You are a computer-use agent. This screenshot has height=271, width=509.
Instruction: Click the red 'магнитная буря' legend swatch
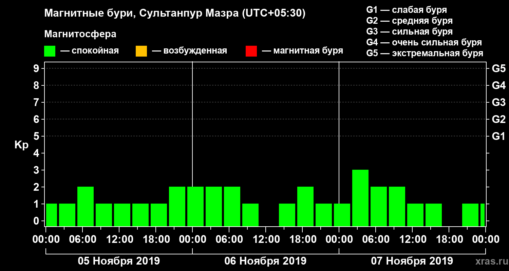pos(251,51)
